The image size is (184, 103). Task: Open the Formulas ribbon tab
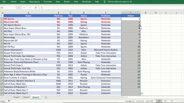[x=48, y=2]
